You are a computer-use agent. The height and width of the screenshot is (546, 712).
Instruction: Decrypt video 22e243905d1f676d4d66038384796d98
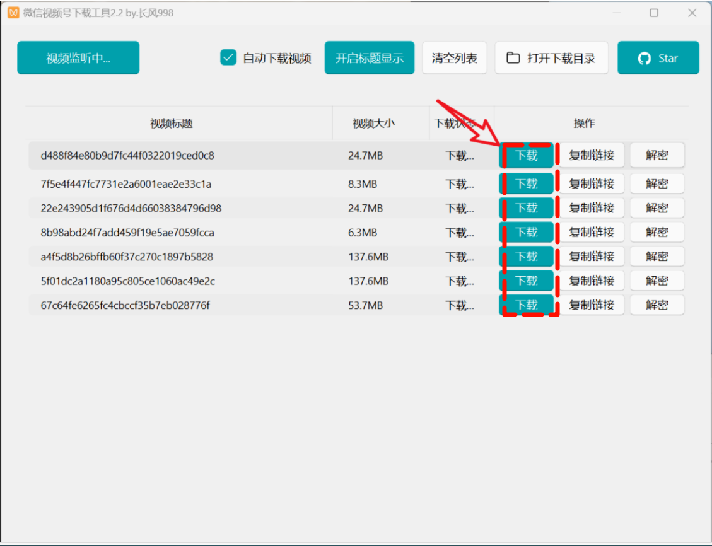click(x=657, y=208)
